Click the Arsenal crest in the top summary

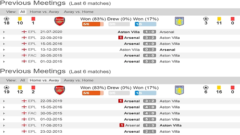pyautogui.click(x=60, y=21)
